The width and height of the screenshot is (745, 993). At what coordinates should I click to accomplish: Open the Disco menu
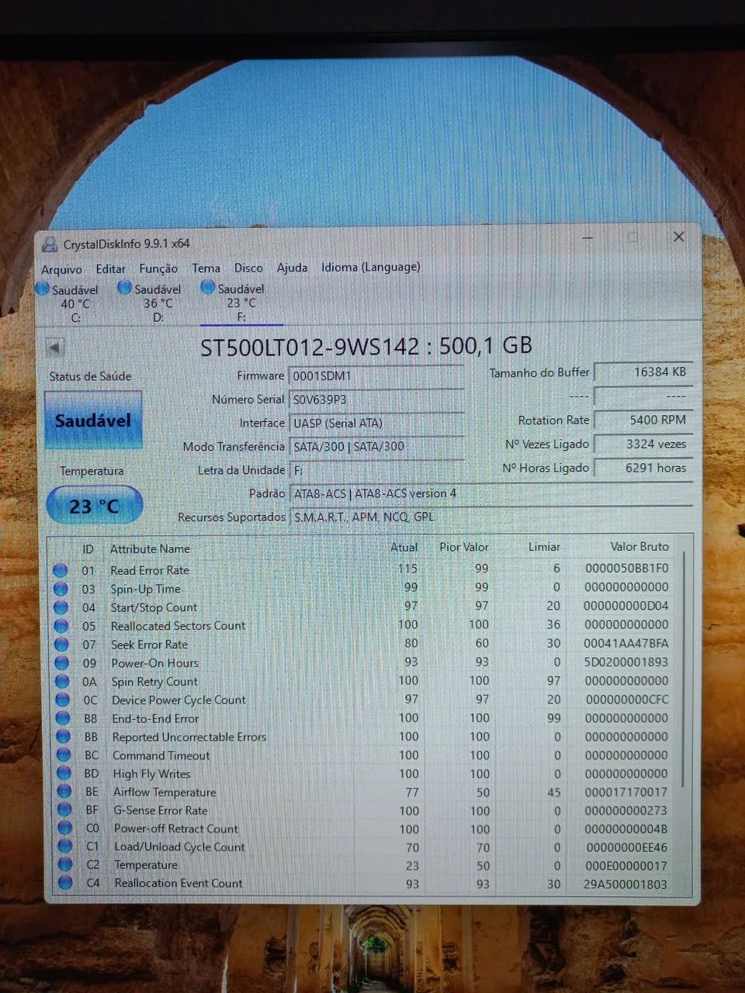248,268
